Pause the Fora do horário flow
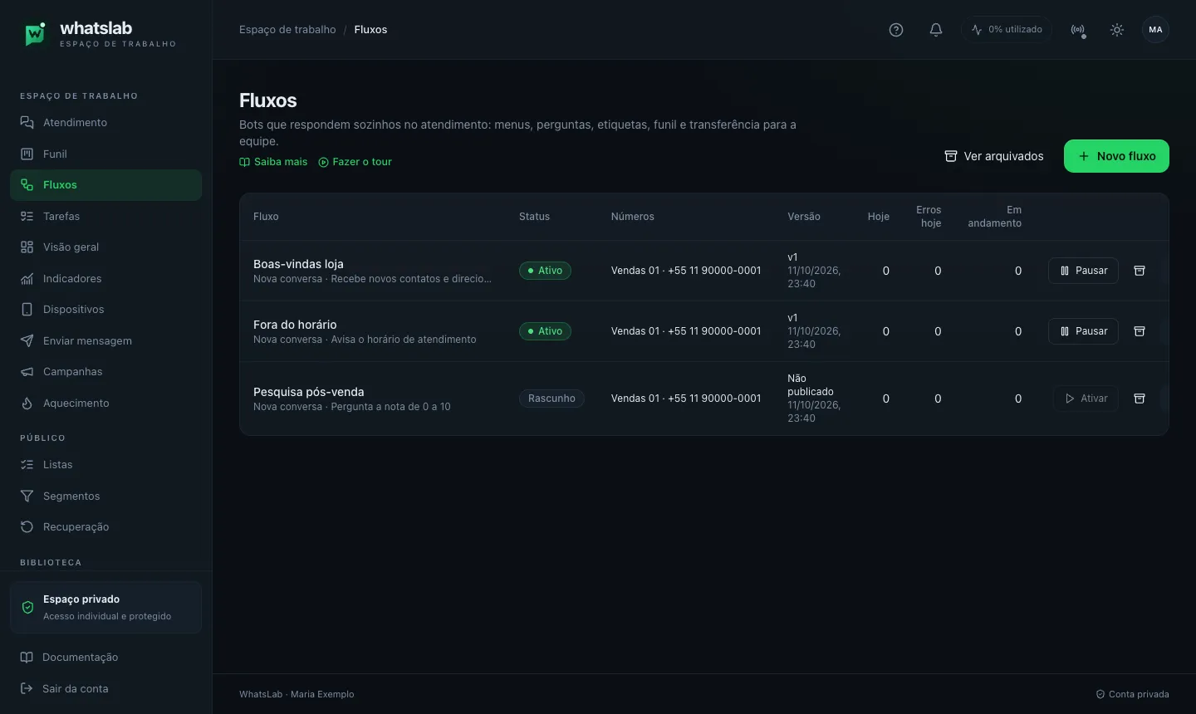Viewport: 1196px width, 714px height. click(x=1083, y=331)
